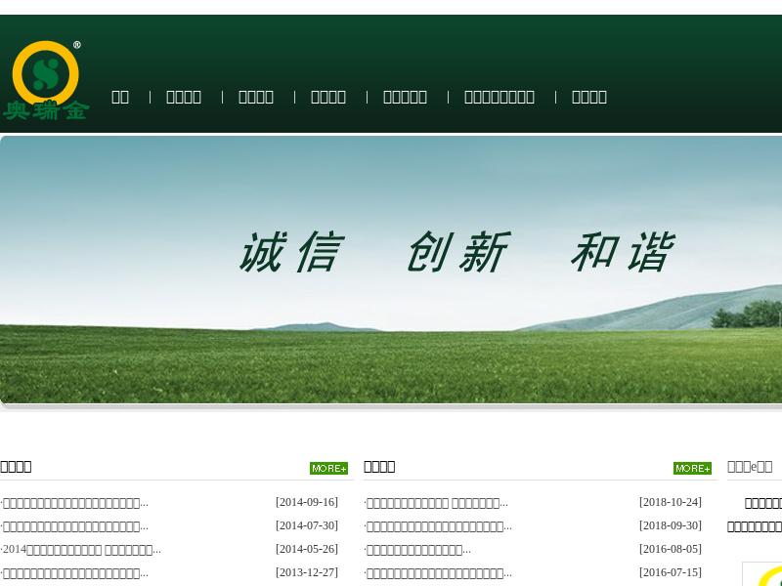Open the news headline dated 2014-09-16
The image size is (782, 586).
click(x=75, y=503)
